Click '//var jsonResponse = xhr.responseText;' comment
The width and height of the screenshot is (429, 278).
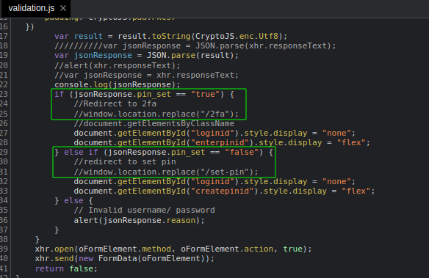pyautogui.click(x=146, y=75)
